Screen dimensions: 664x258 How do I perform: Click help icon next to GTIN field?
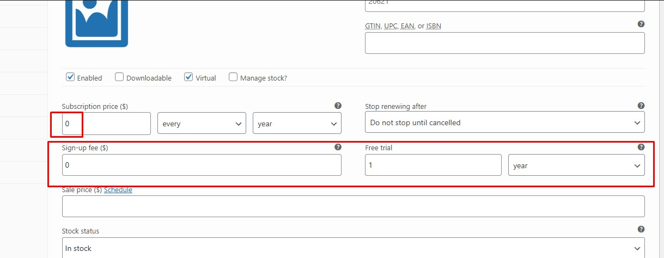point(641,24)
